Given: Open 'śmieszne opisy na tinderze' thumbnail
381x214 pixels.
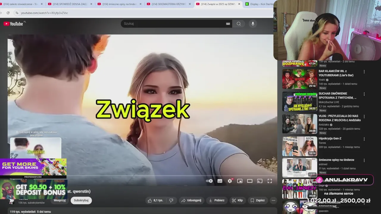Looking at the screenshot, I should coord(300,168).
